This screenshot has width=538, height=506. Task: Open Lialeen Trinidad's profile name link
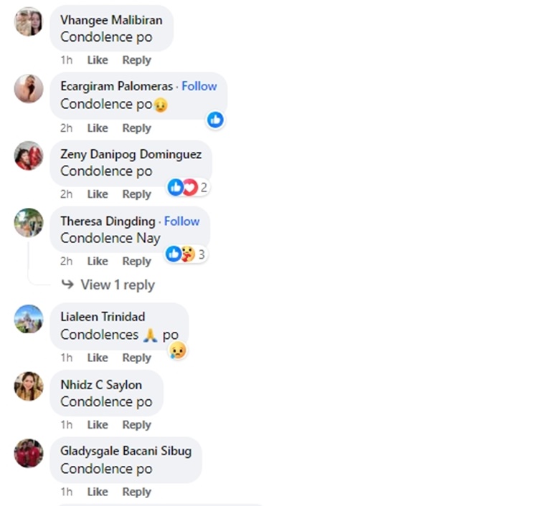coord(103,317)
